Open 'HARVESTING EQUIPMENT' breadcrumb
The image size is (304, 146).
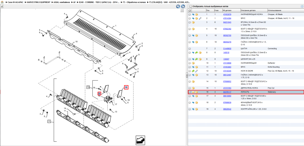(38, 2)
